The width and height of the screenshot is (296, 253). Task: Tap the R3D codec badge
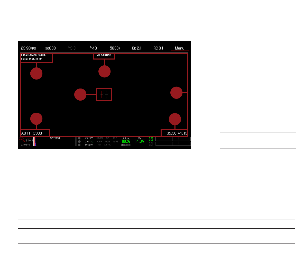tap(123, 145)
